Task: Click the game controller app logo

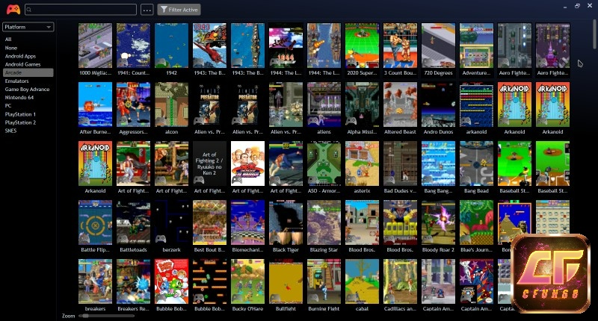Action: point(13,9)
